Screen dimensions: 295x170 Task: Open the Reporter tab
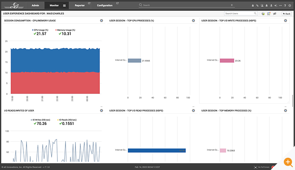[x=80, y=5]
